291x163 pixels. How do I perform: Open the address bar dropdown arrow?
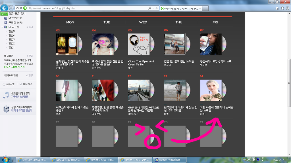click(153, 8)
